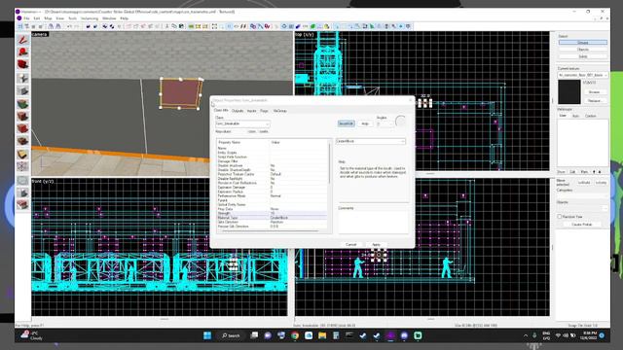Click the current texture preview swatch
The width and height of the screenshot is (623, 350).
click(x=568, y=91)
